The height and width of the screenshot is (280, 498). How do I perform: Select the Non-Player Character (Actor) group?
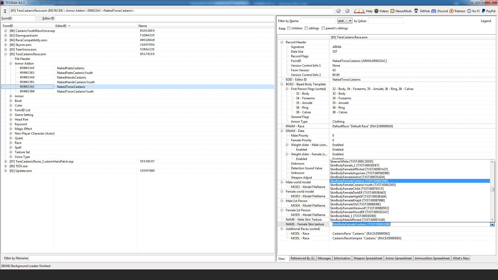34,134
